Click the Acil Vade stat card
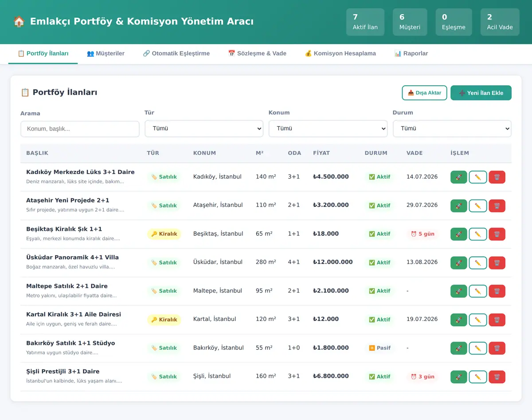Viewport: 532px width, 420px height. pyautogui.click(x=500, y=22)
